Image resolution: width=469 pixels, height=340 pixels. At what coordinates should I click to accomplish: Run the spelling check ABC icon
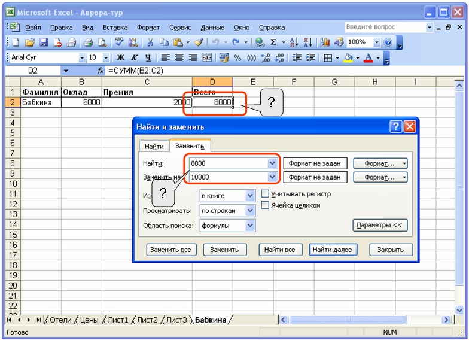[120, 42]
